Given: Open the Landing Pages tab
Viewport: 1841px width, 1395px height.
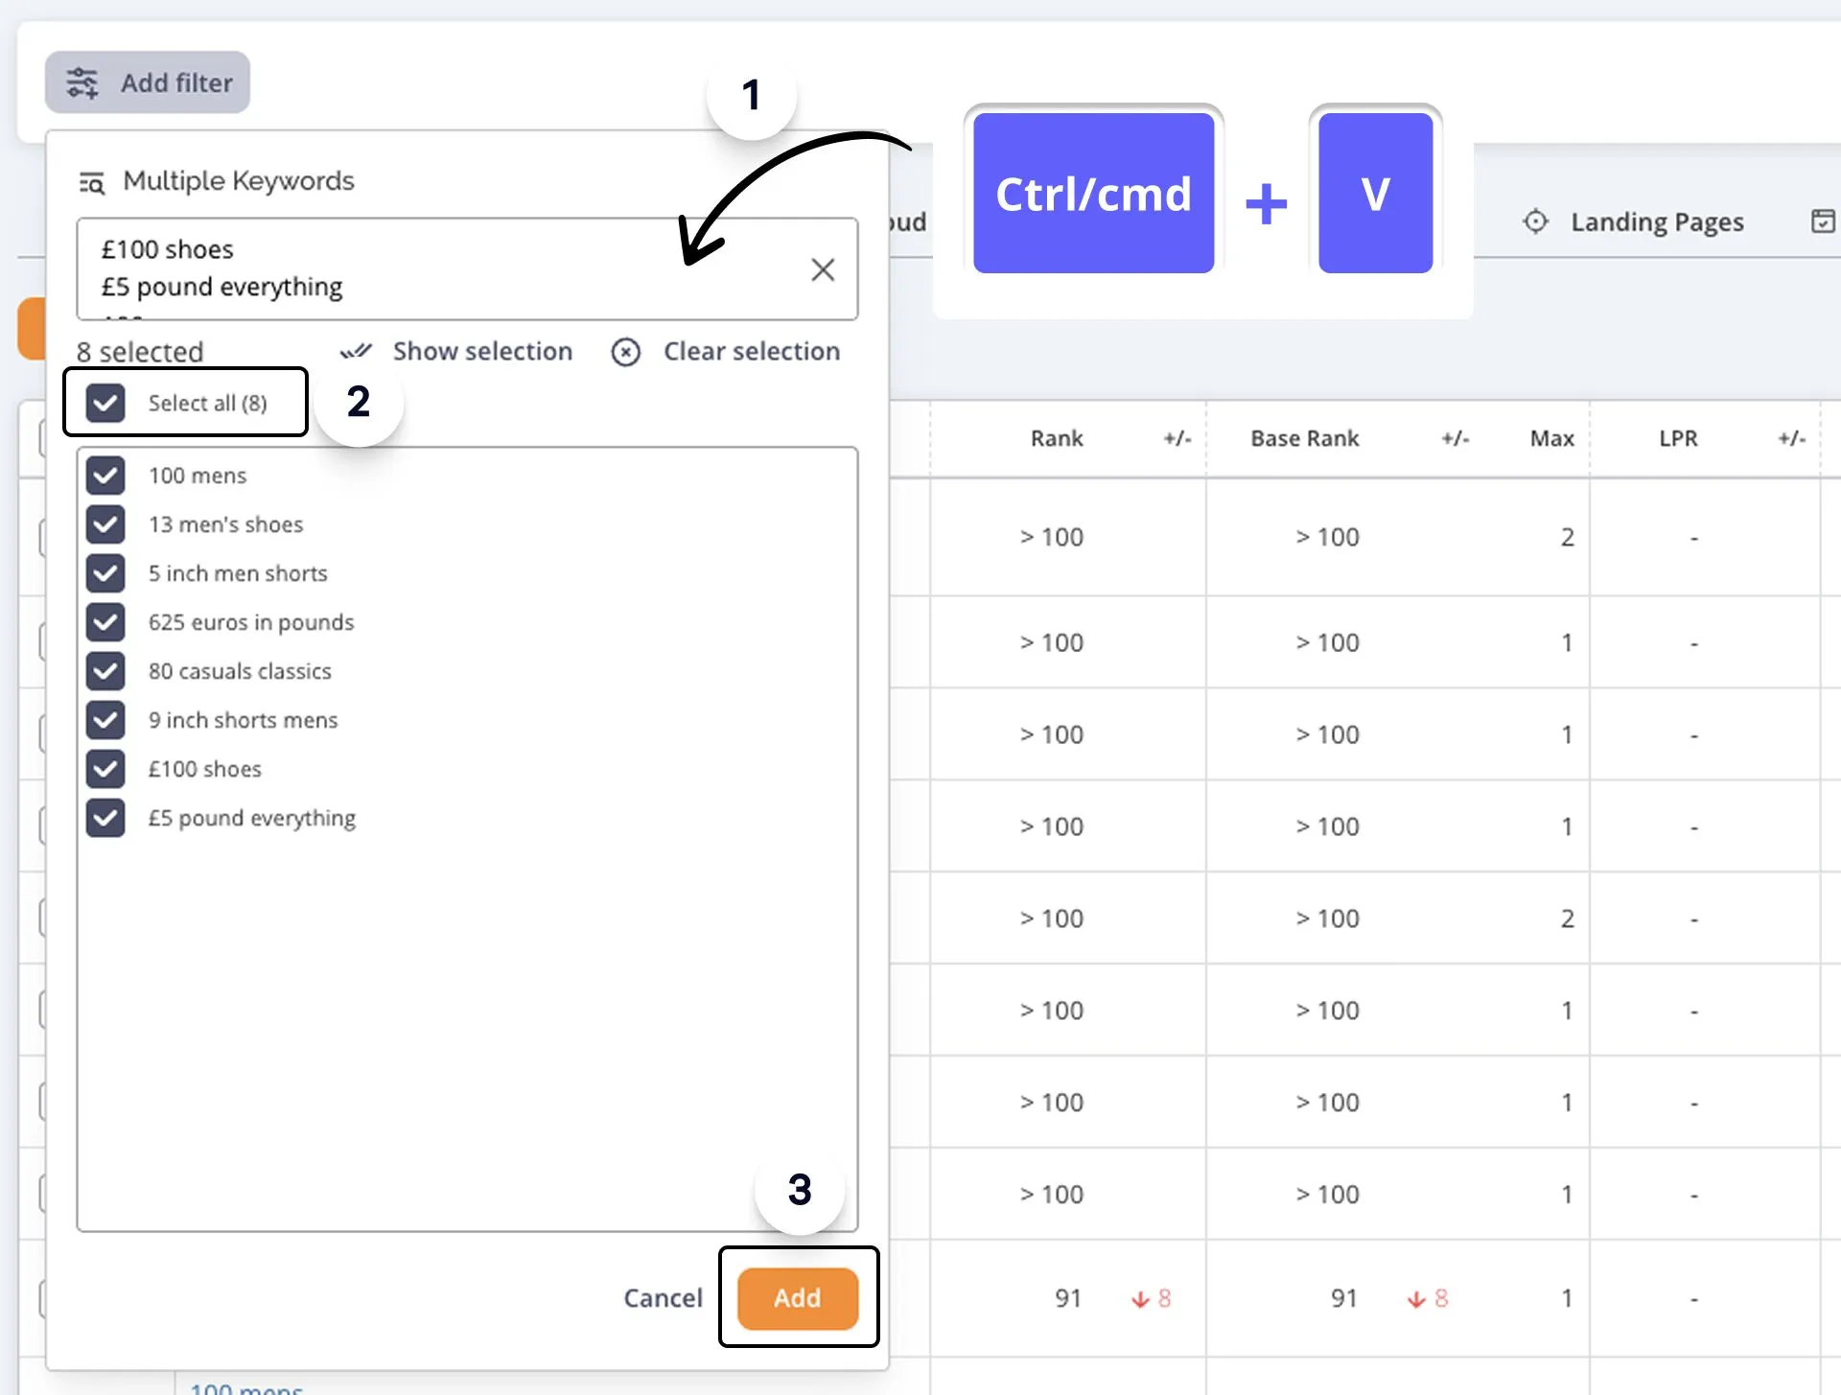Looking at the screenshot, I should pyautogui.click(x=1656, y=221).
